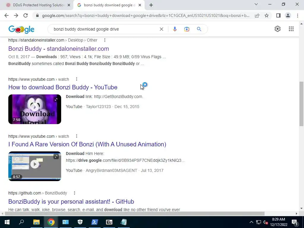This screenshot has height=228, width=304.
Task: Bookmark this page with the star icon
Action: [x=267, y=15]
